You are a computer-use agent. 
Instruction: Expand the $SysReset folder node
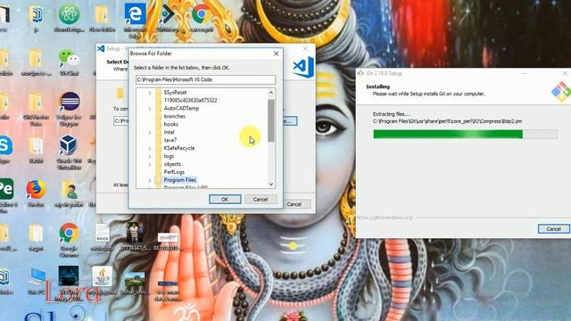pos(149,93)
